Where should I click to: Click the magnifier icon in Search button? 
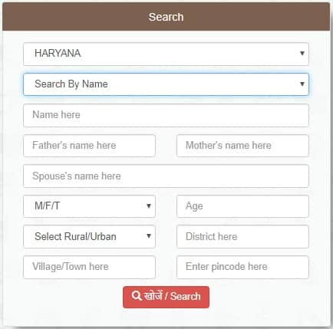[x=137, y=296]
